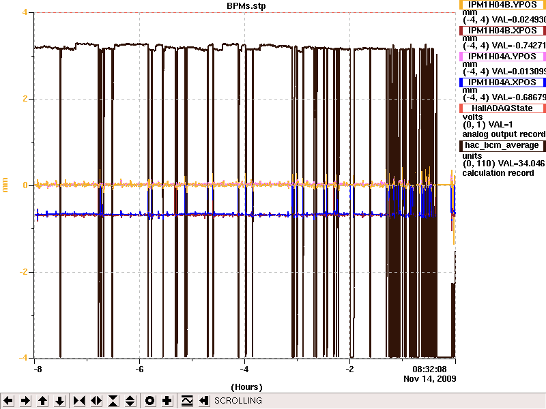The image size is (546, 409).
Task: Click the SCROLLING status text
Action: [x=238, y=401]
